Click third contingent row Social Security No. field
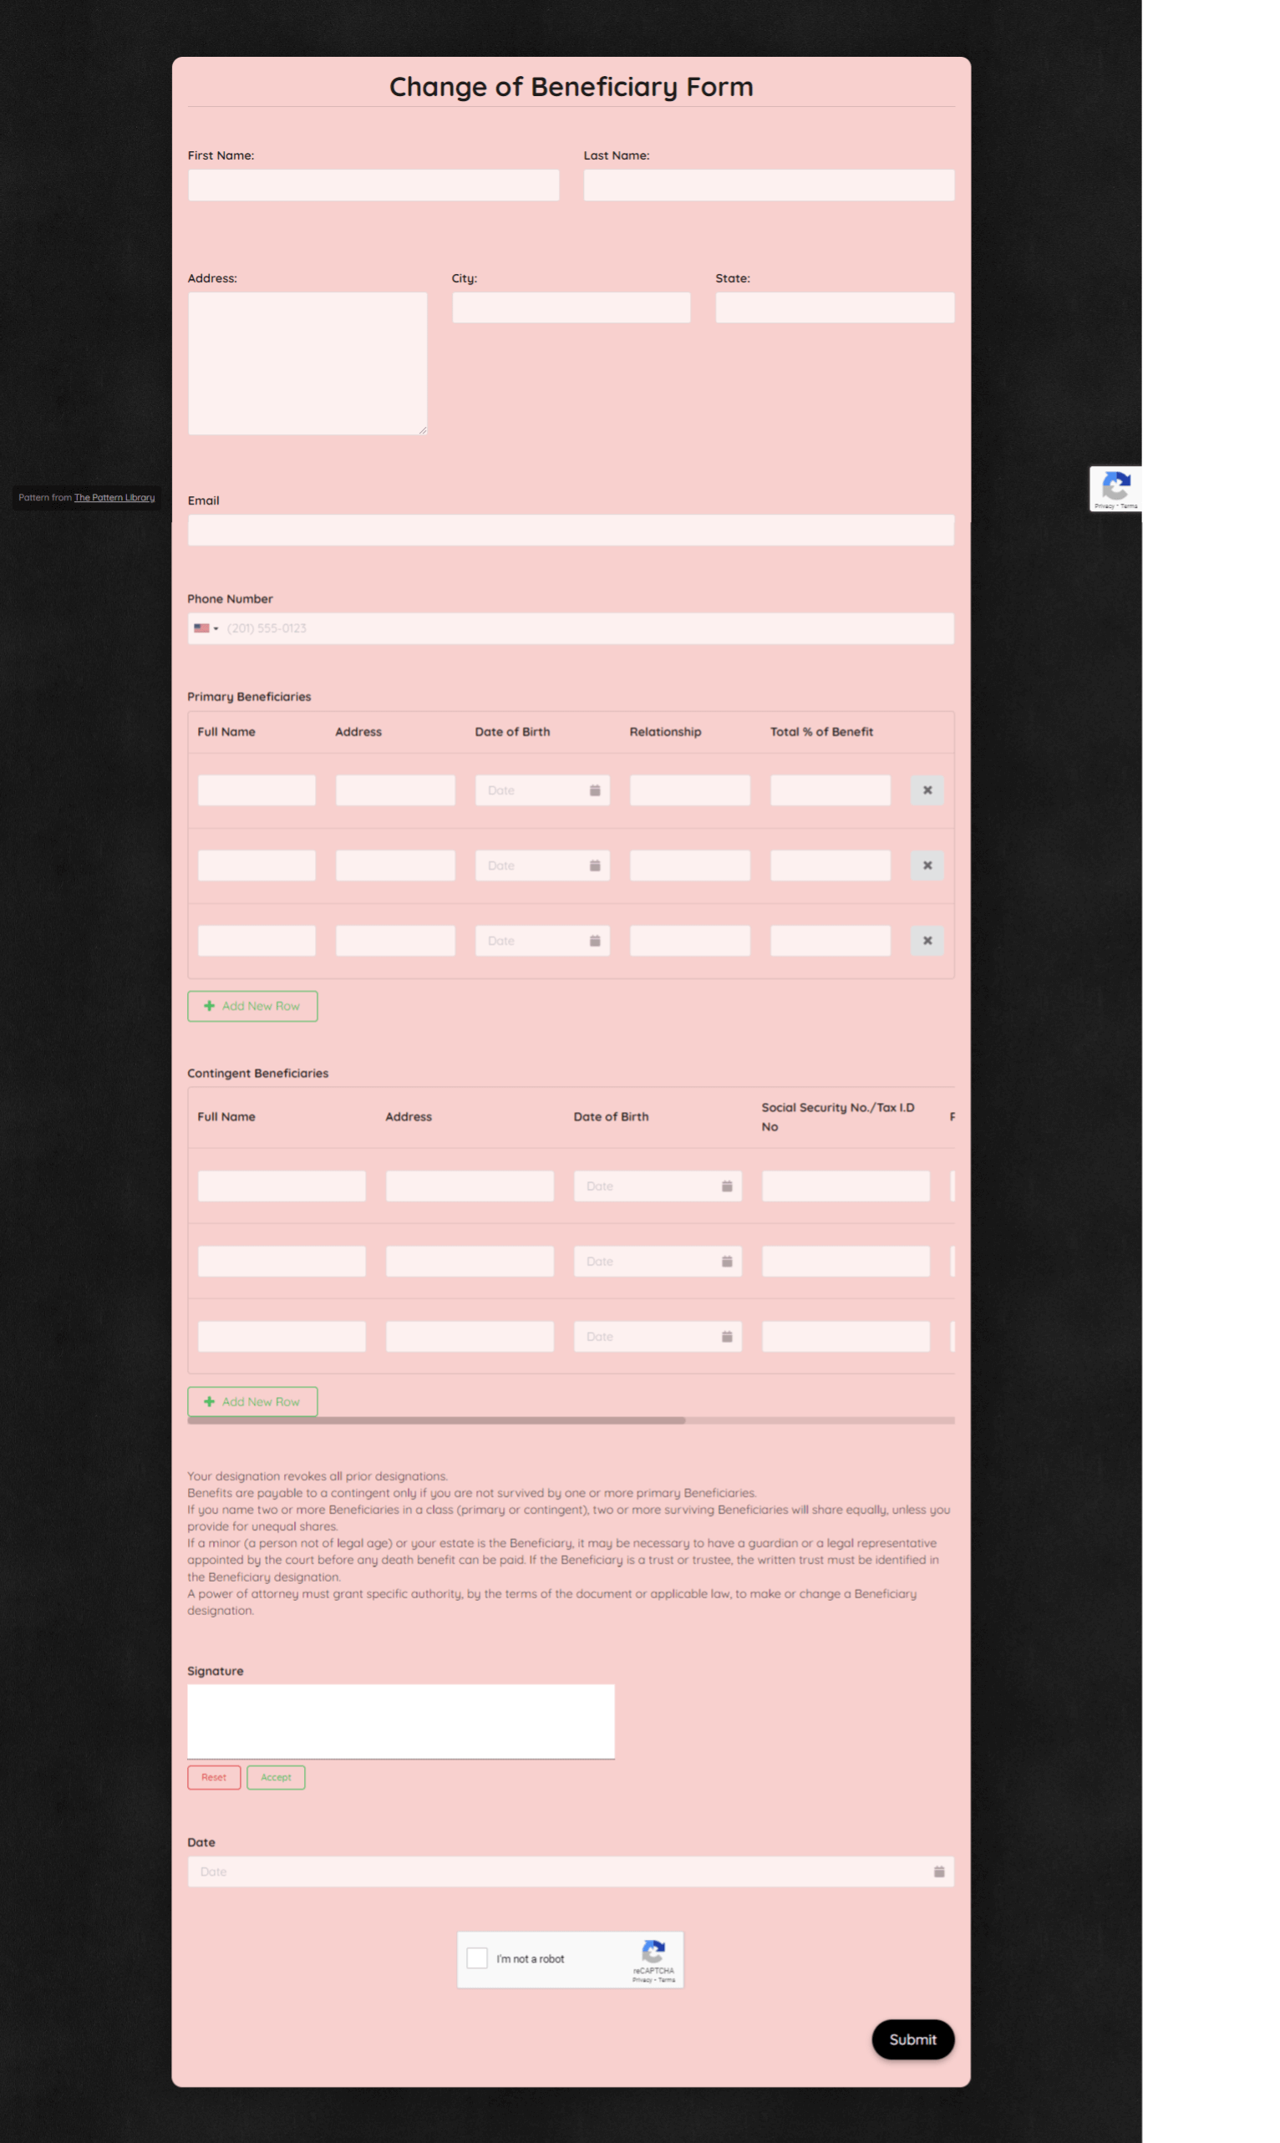 point(846,1336)
